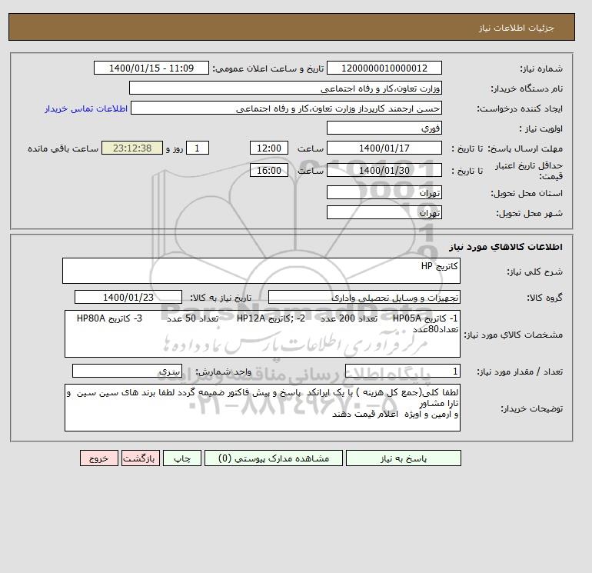Viewport: 592px width, 573px height.
Task: Click the شرح کلی نیاز box کاتریج HP
Action: 261,271
